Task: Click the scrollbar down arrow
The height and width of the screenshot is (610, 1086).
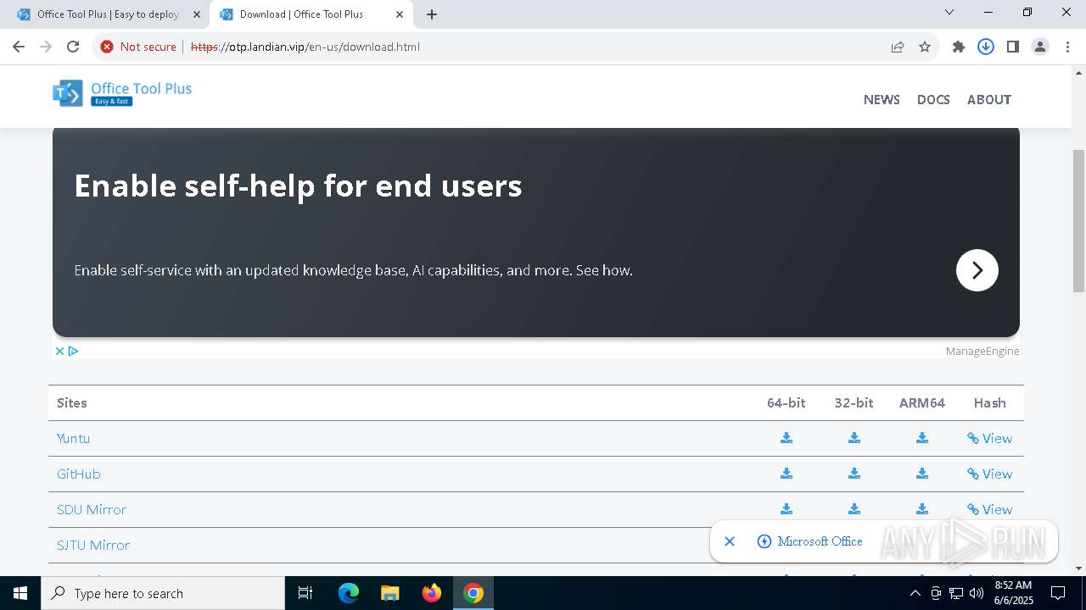Action: pyautogui.click(x=1079, y=568)
